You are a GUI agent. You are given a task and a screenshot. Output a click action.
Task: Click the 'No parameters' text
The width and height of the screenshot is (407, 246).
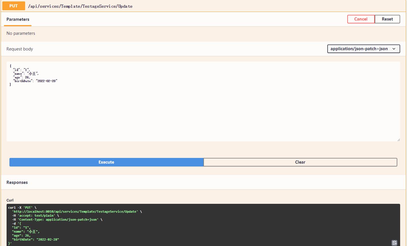(x=21, y=33)
